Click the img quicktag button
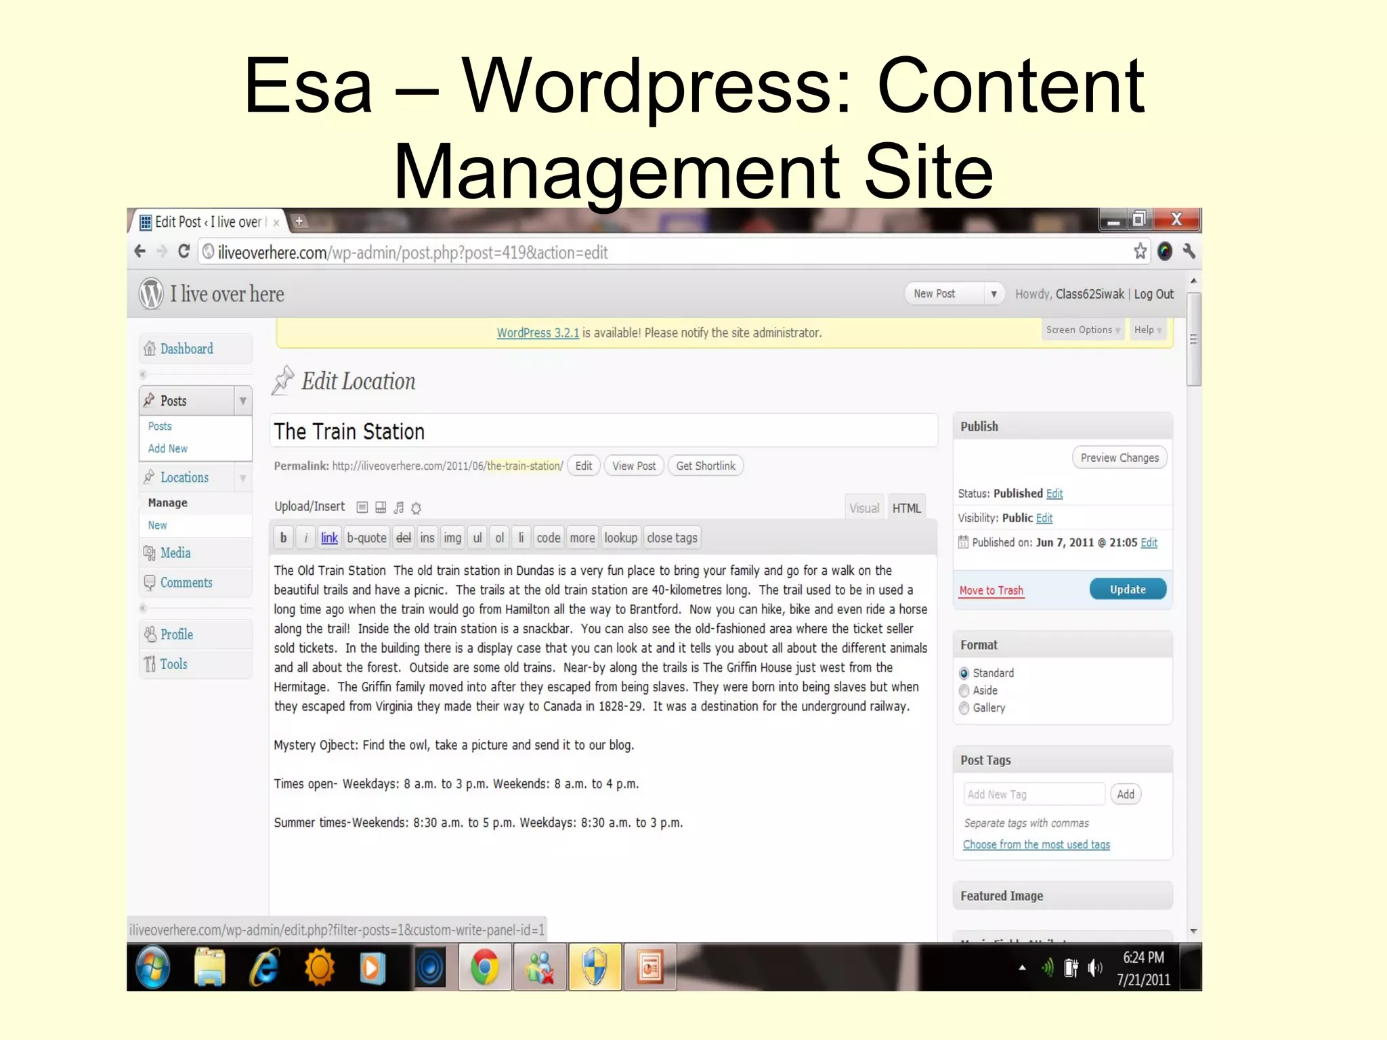Screen dimensions: 1387x1040 (x=452, y=538)
